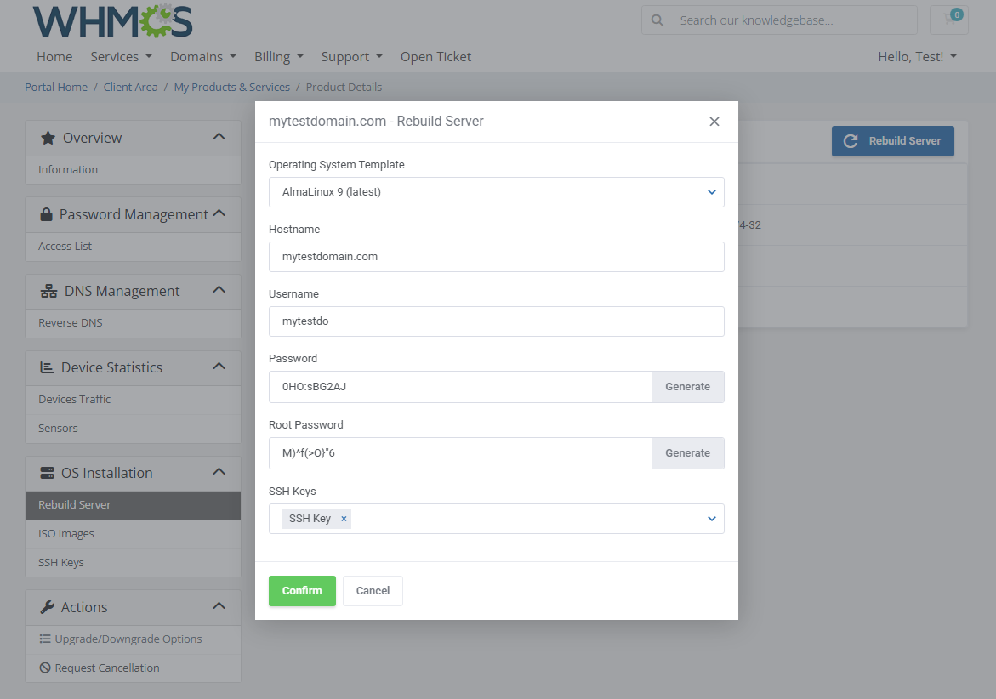This screenshot has height=699, width=996.
Task: Collapse the Actions panel
Action: [219, 605]
